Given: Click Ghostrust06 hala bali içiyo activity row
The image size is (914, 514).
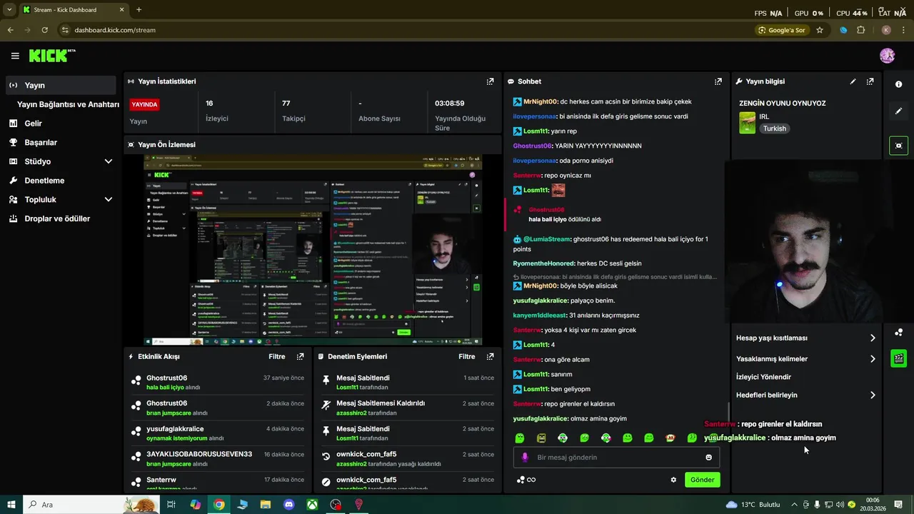Looking at the screenshot, I should [218, 382].
